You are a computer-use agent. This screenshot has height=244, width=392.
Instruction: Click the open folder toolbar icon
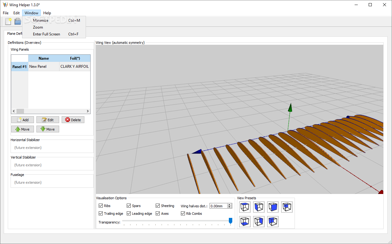pos(17,21)
